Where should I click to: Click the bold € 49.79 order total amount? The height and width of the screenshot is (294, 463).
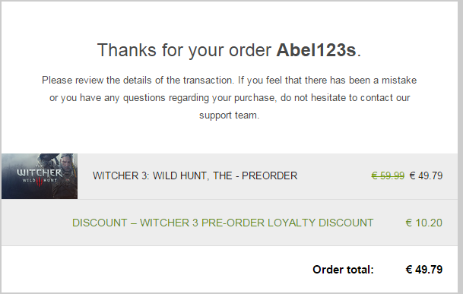click(x=424, y=270)
